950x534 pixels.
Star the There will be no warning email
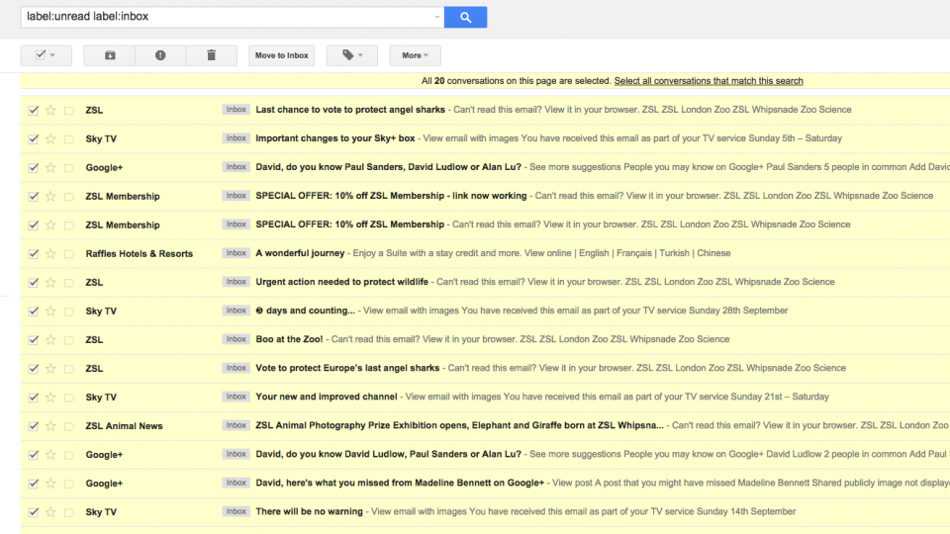tap(50, 512)
